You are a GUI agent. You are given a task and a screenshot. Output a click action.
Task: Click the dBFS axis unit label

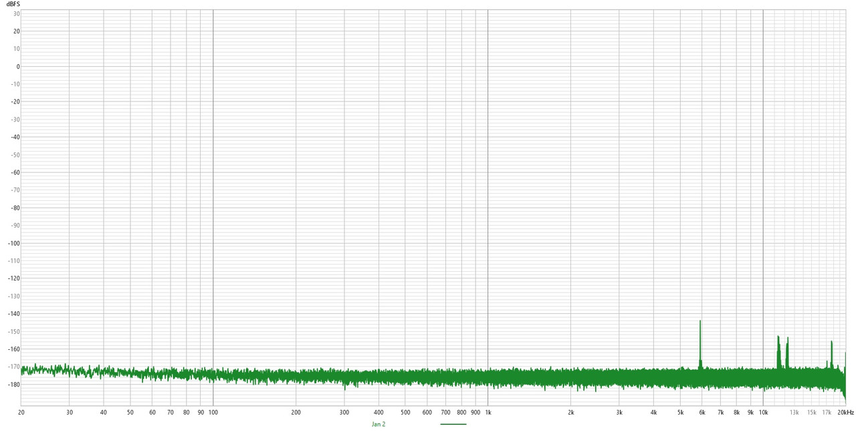click(13, 4)
